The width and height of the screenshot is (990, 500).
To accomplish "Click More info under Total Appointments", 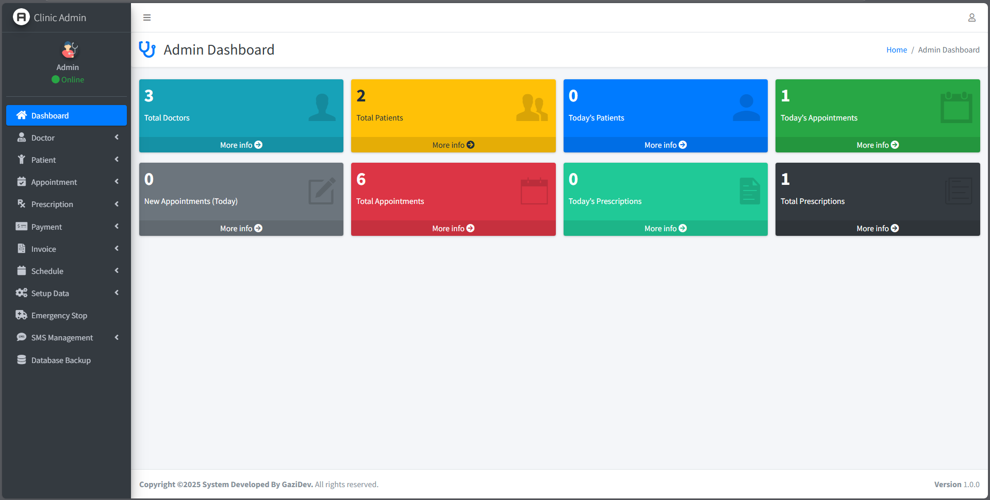I will 453,229.
